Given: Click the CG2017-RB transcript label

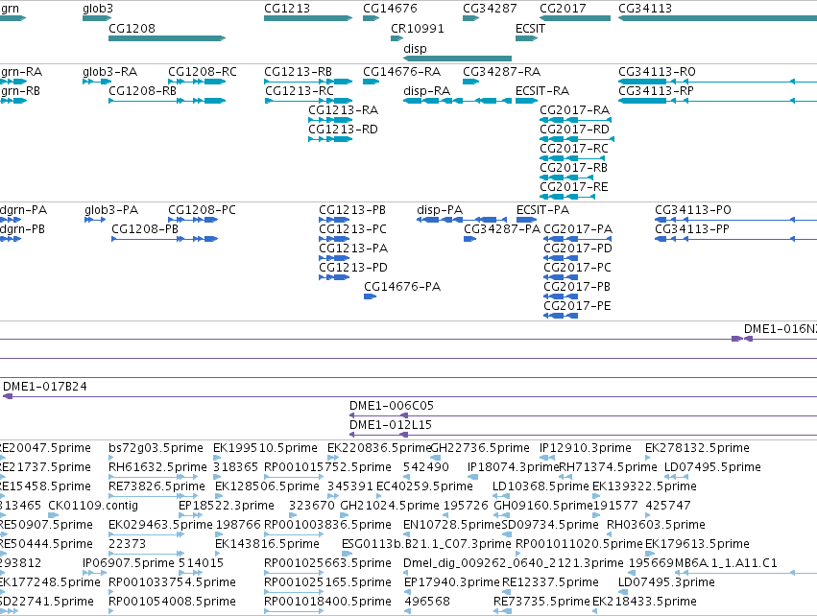Looking at the screenshot, I should point(574,168).
